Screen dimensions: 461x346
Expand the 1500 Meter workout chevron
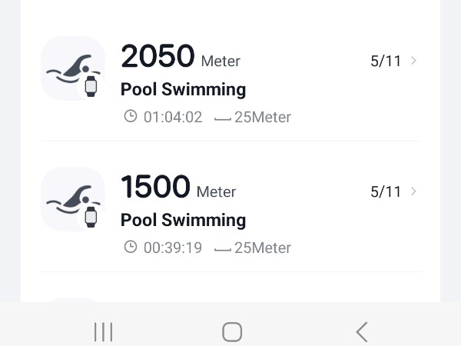pos(414,191)
